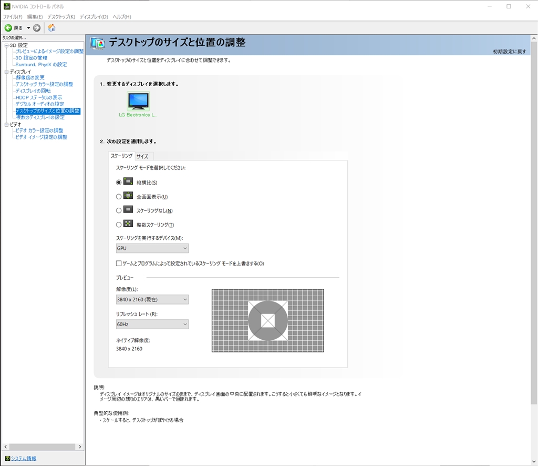Image resolution: width=538 pixels, height=466 pixels.
Task: Open HDCP ステータスの表示 page
Action: pos(39,97)
